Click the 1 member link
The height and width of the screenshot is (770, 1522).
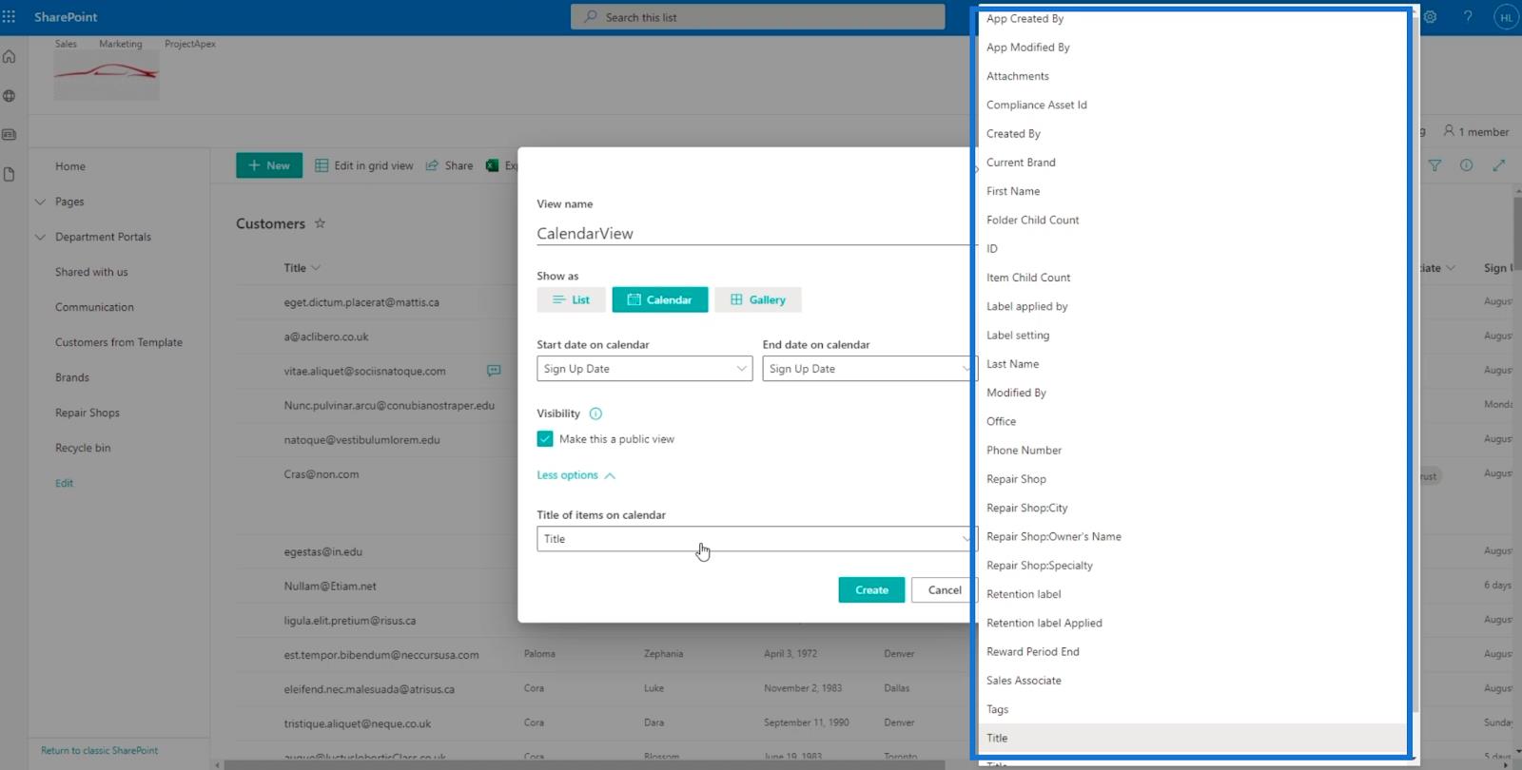tap(1476, 131)
